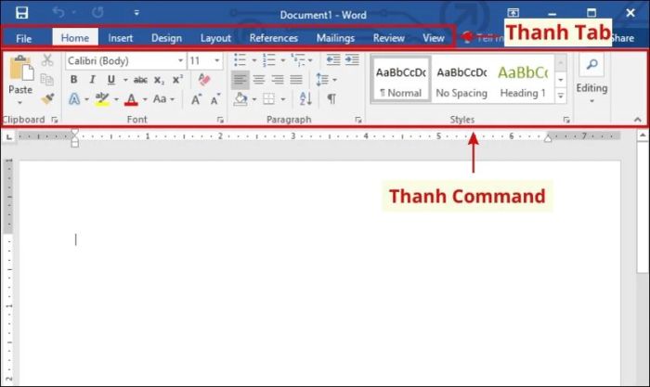Open the Mailings tab
The width and height of the screenshot is (650, 387).
click(x=335, y=38)
